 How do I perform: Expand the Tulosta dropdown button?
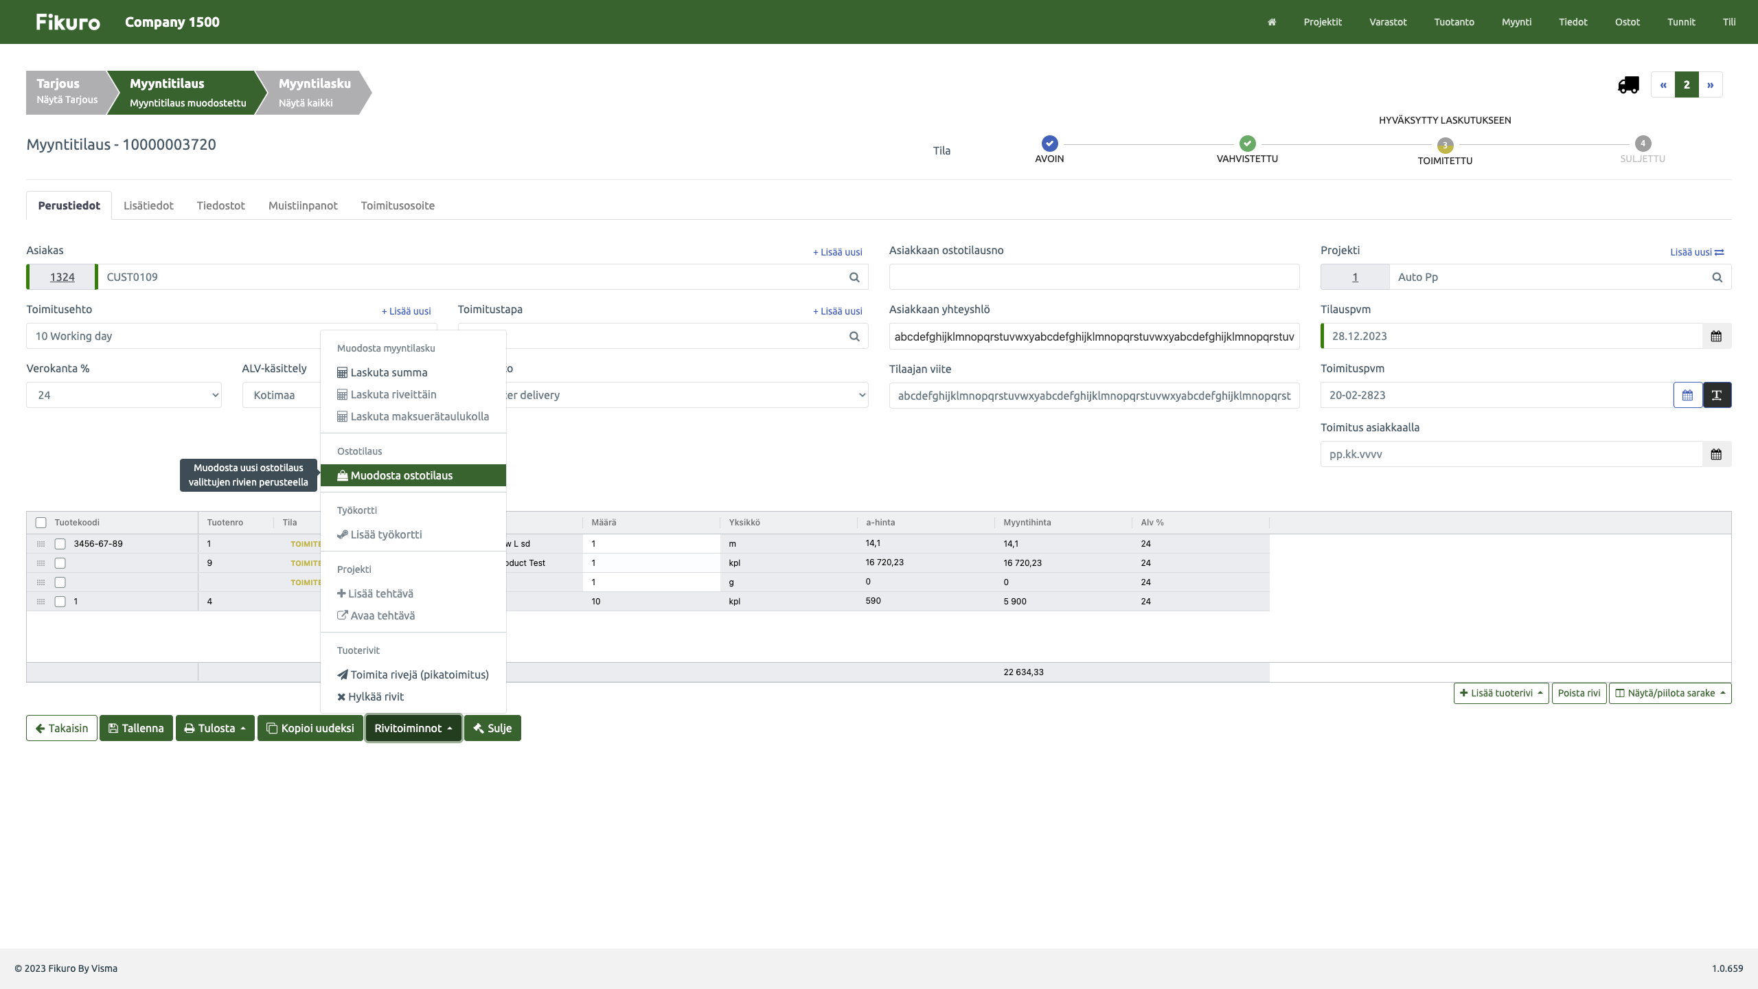(x=215, y=728)
